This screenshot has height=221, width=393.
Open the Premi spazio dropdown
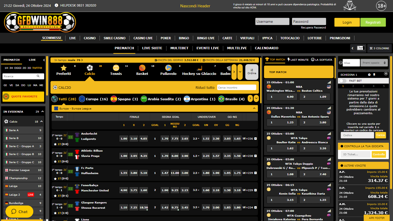(374, 63)
